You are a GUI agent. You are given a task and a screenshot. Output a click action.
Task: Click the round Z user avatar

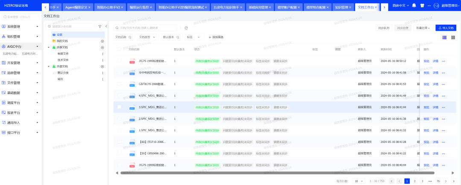tap(436, 6)
